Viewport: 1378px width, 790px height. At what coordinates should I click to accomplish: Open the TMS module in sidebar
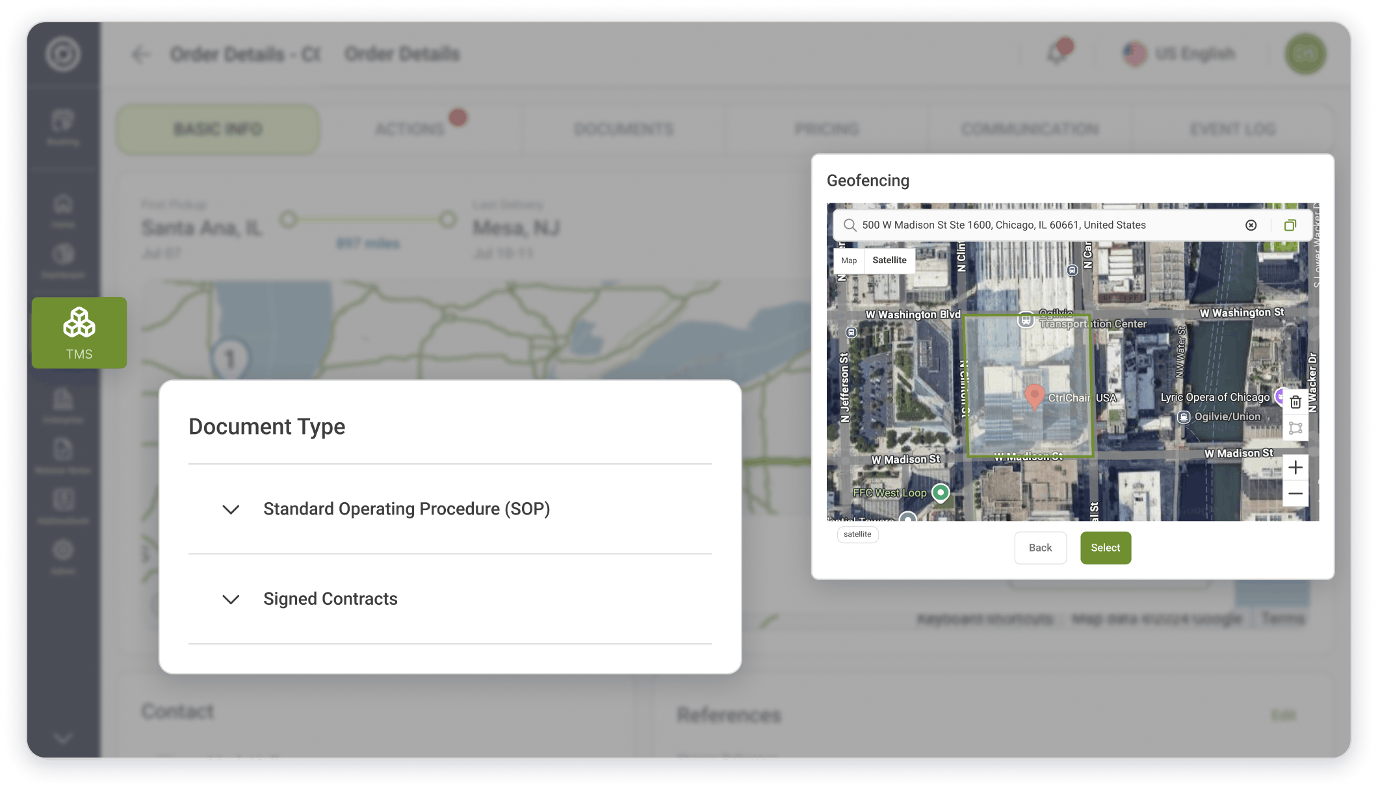pos(79,333)
